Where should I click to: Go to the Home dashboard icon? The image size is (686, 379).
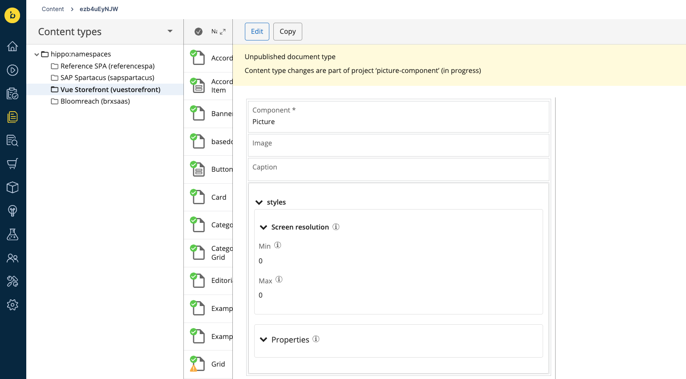(x=12, y=46)
